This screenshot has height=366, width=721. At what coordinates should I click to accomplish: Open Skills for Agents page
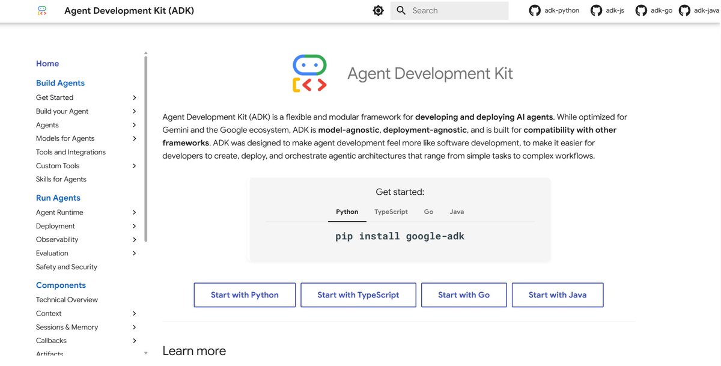(61, 179)
